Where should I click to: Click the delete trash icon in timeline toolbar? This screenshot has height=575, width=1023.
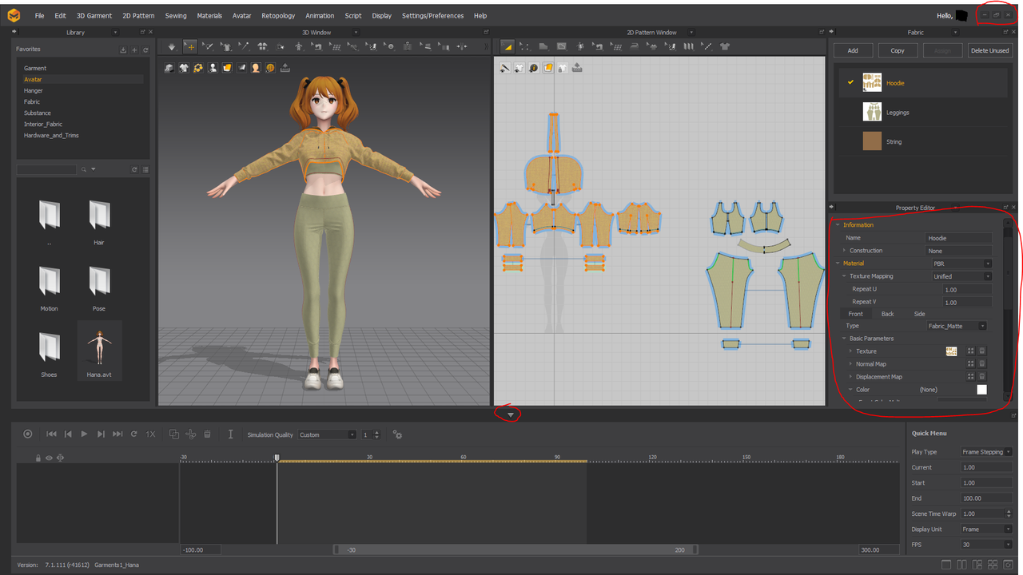(207, 434)
